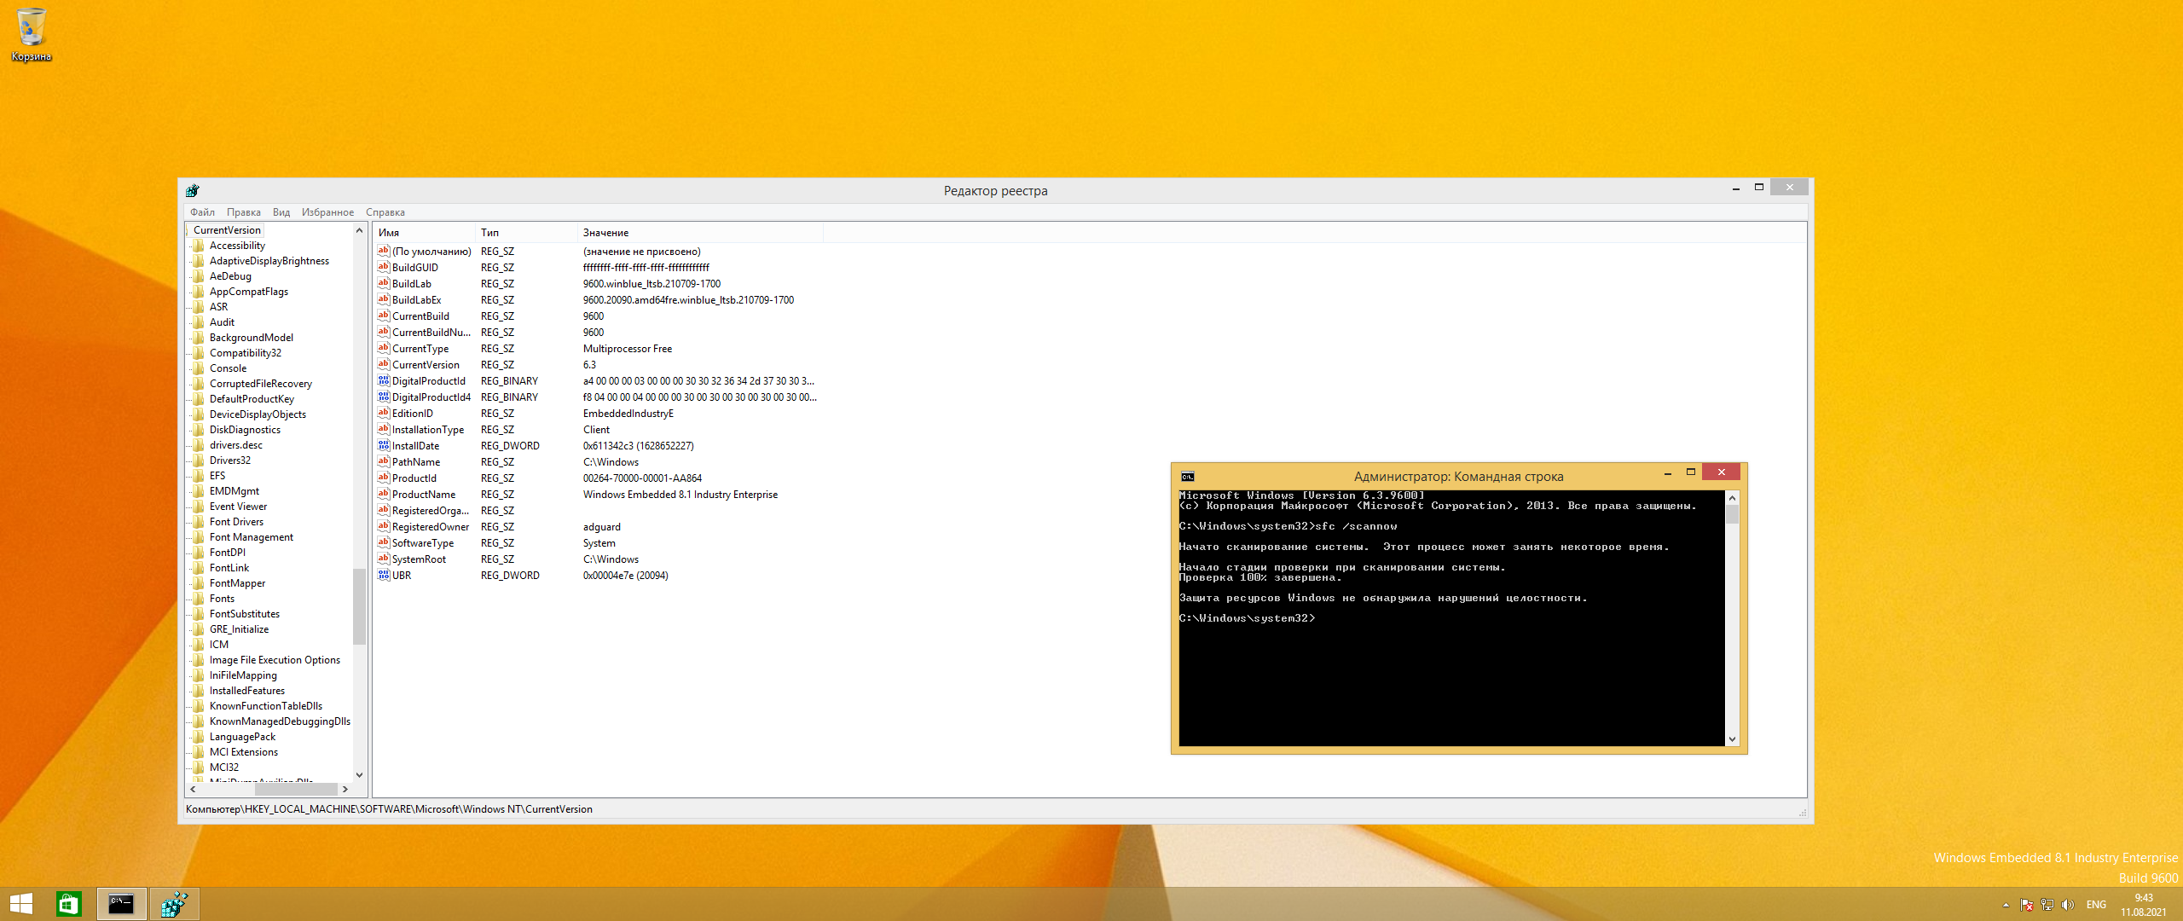Click 'Windows Embedded 8.1 Industry Enterprise' value data

tap(680, 495)
